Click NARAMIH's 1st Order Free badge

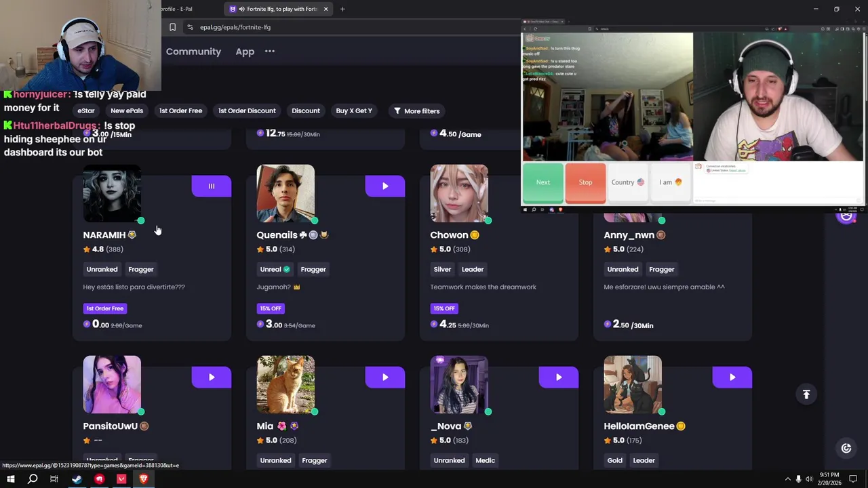[x=105, y=308]
